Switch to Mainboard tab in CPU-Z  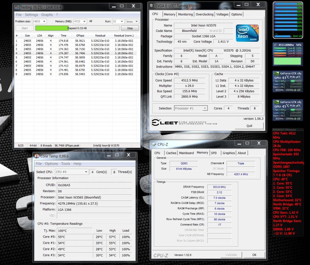186,153
